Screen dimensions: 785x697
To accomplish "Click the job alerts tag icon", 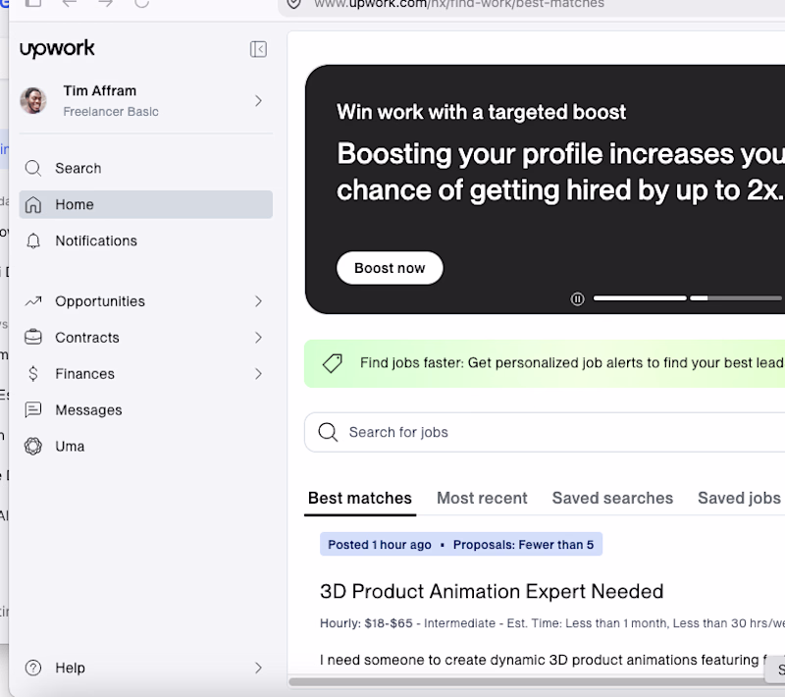I will [333, 363].
